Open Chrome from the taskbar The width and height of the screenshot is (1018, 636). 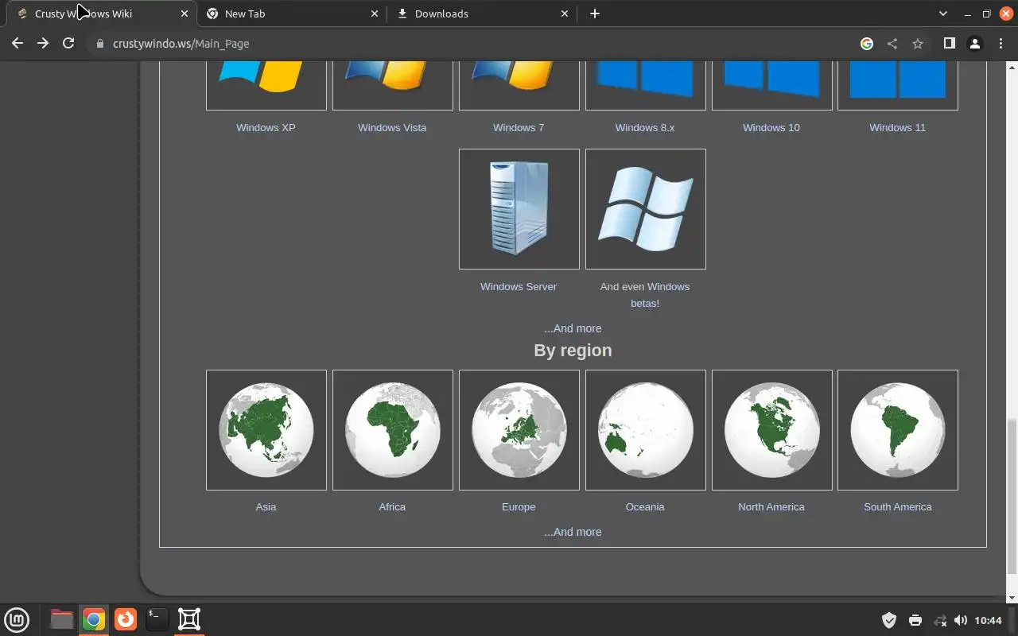pyautogui.click(x=94, y=619)
